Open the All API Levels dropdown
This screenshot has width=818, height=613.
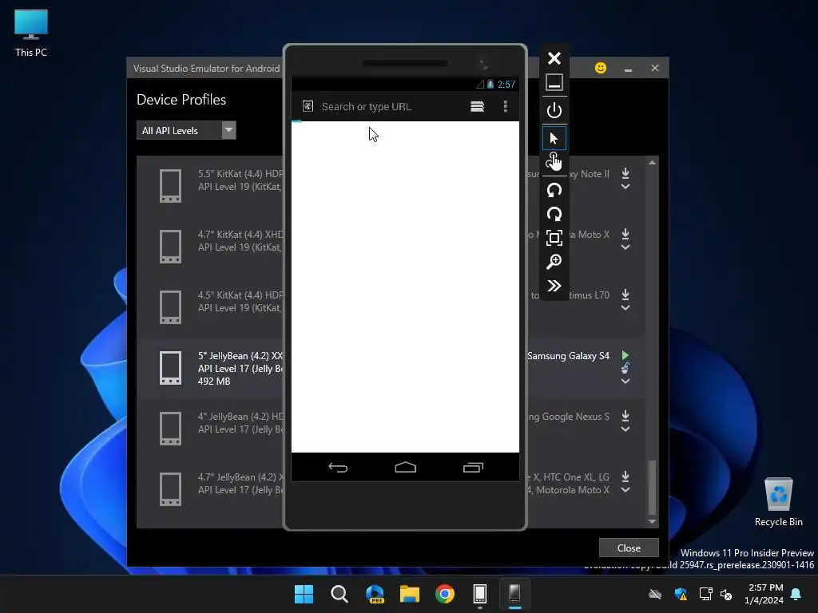(186, 130)
